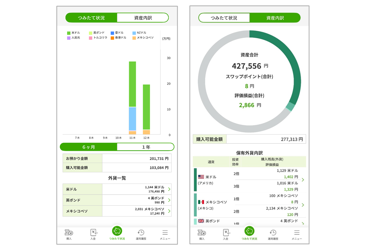Tap the 購入 icon on left phone

[x=69, y=234]
